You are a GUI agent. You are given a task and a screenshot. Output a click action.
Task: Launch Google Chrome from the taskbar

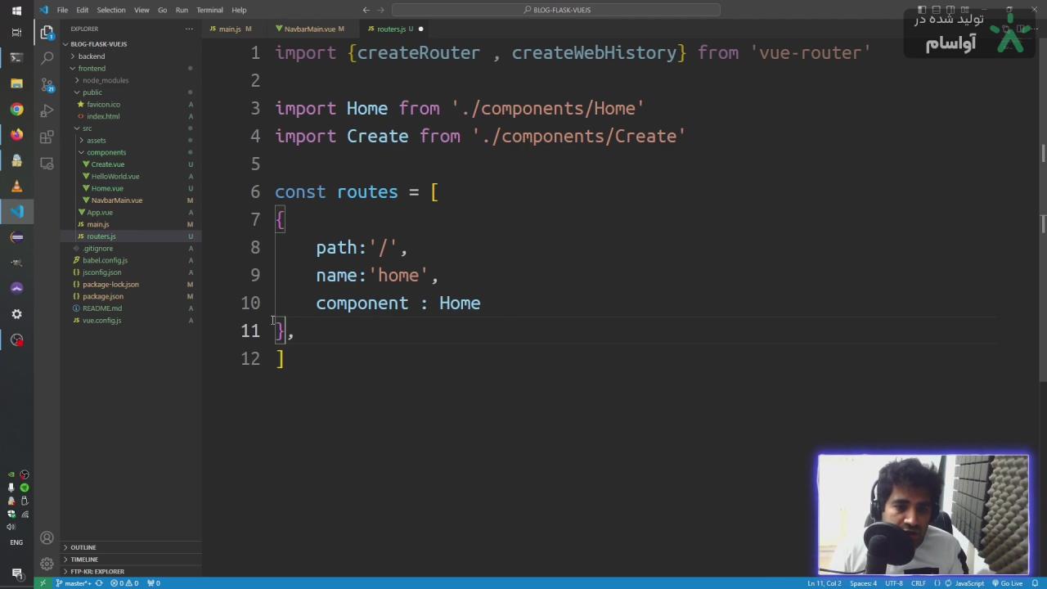(x=16, y=109)
